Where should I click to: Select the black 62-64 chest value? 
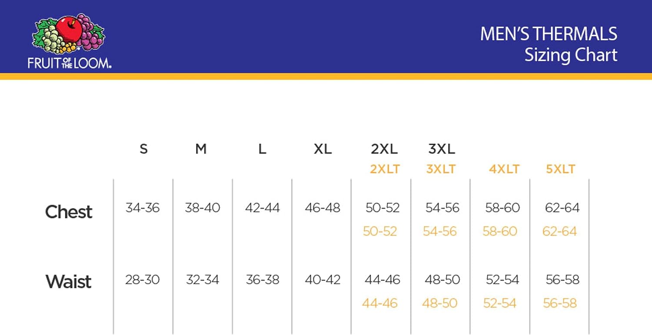[x=562, y=208]
